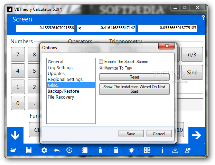Minimize the VBTheory Calculator window

[175, 8]
